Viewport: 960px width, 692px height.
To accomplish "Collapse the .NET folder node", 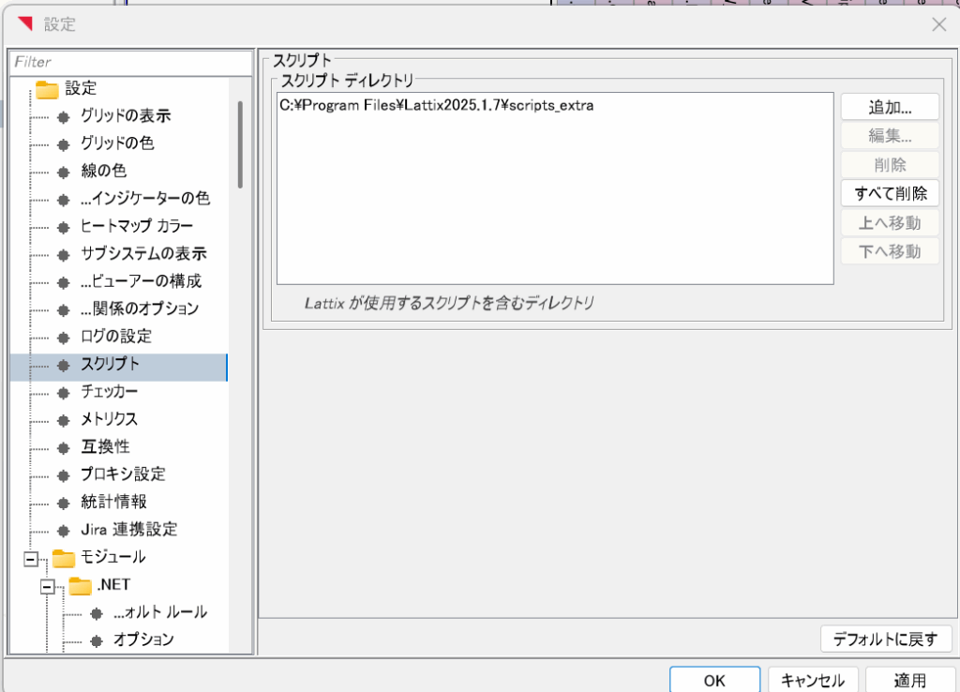I will [48, 585].
